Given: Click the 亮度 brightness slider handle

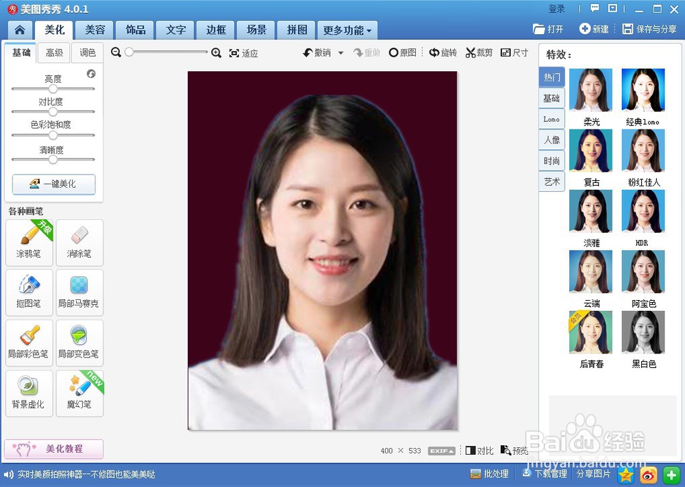Looking at the screenshot, I should tap(53, 88).
